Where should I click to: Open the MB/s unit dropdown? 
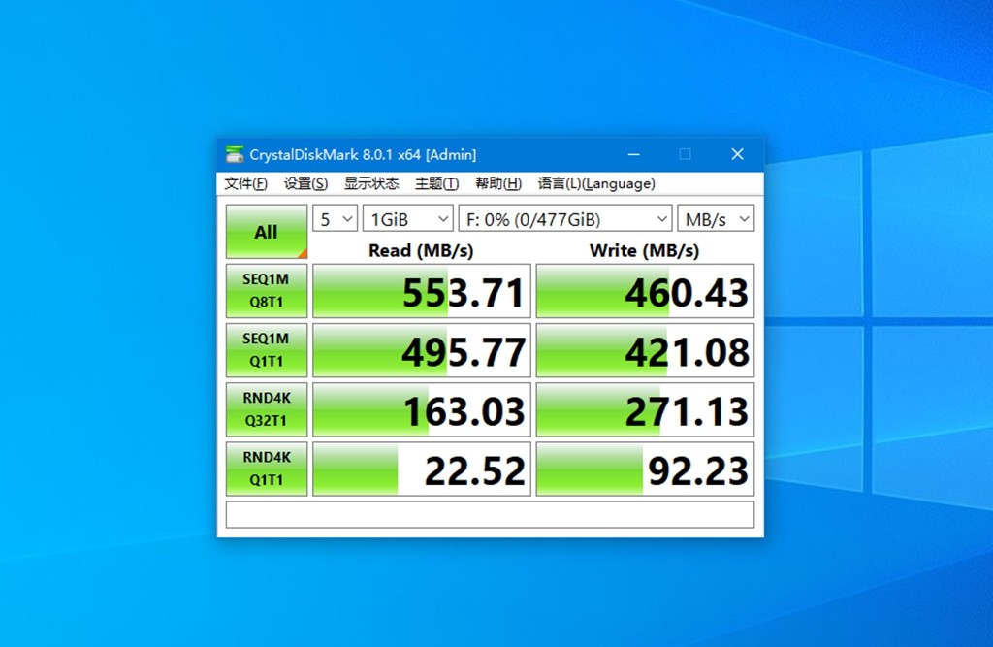click(x=716, y=218)
